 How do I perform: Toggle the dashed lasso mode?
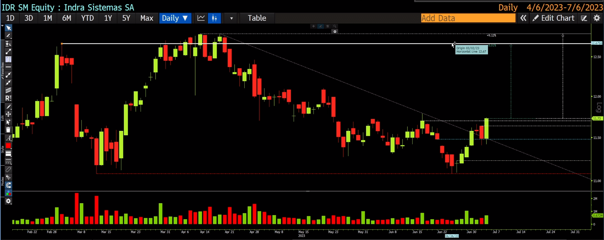tap(8, 170)
